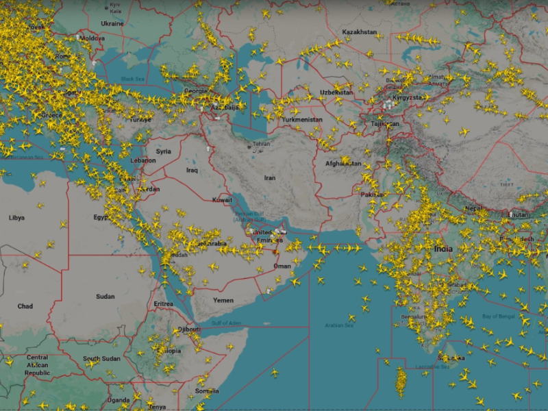Screen dimensions: 548x411
Task: Select the lone aircraft north of Tibet
Action: point(464,132)
